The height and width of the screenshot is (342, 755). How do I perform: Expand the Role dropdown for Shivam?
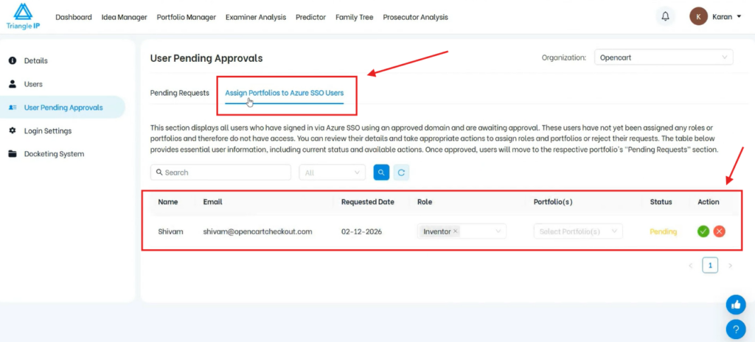[x=499, y=231]
